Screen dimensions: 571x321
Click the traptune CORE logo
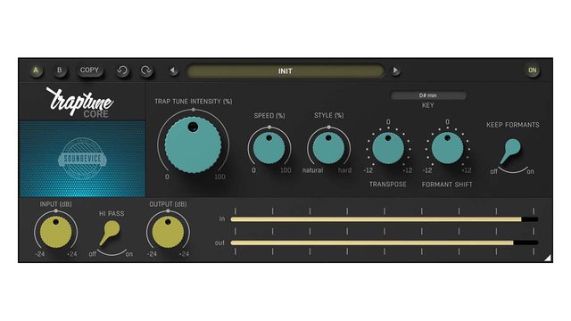[x=79, y=103]
